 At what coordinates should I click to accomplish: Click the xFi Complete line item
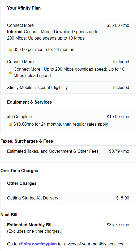pos(20,117)
